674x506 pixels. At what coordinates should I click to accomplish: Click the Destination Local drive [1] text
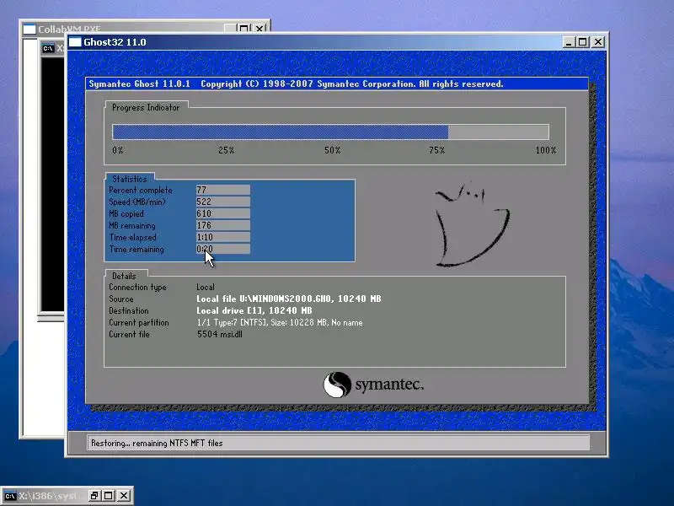[x=254, y=310]
